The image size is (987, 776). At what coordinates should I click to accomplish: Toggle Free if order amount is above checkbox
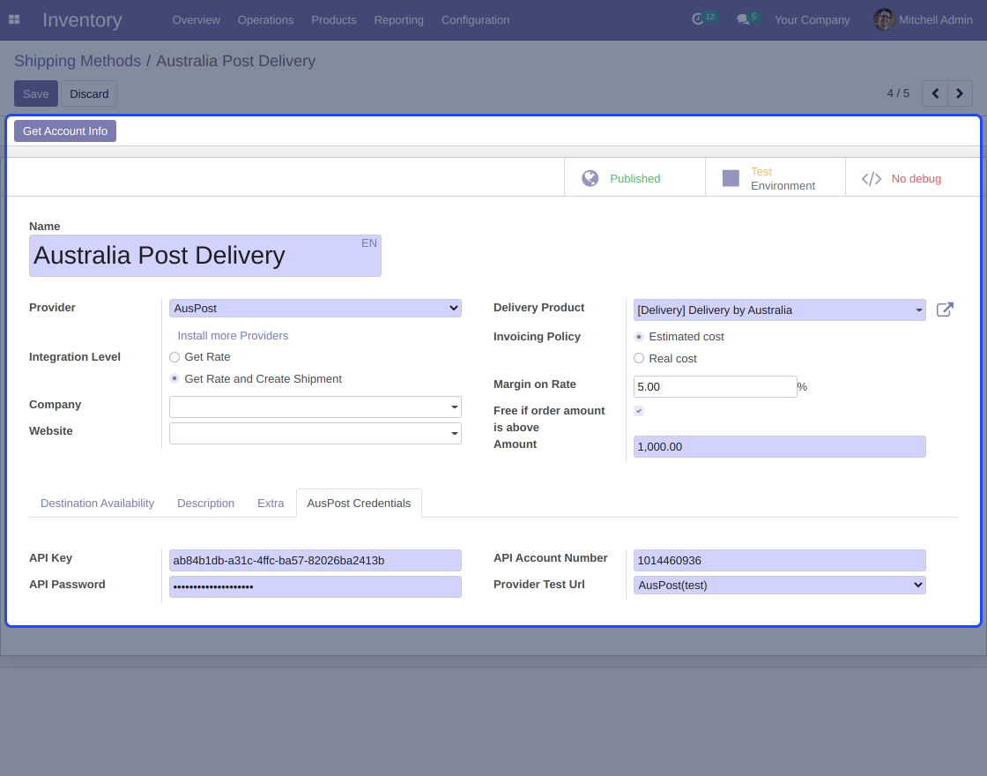pos(639,411)
